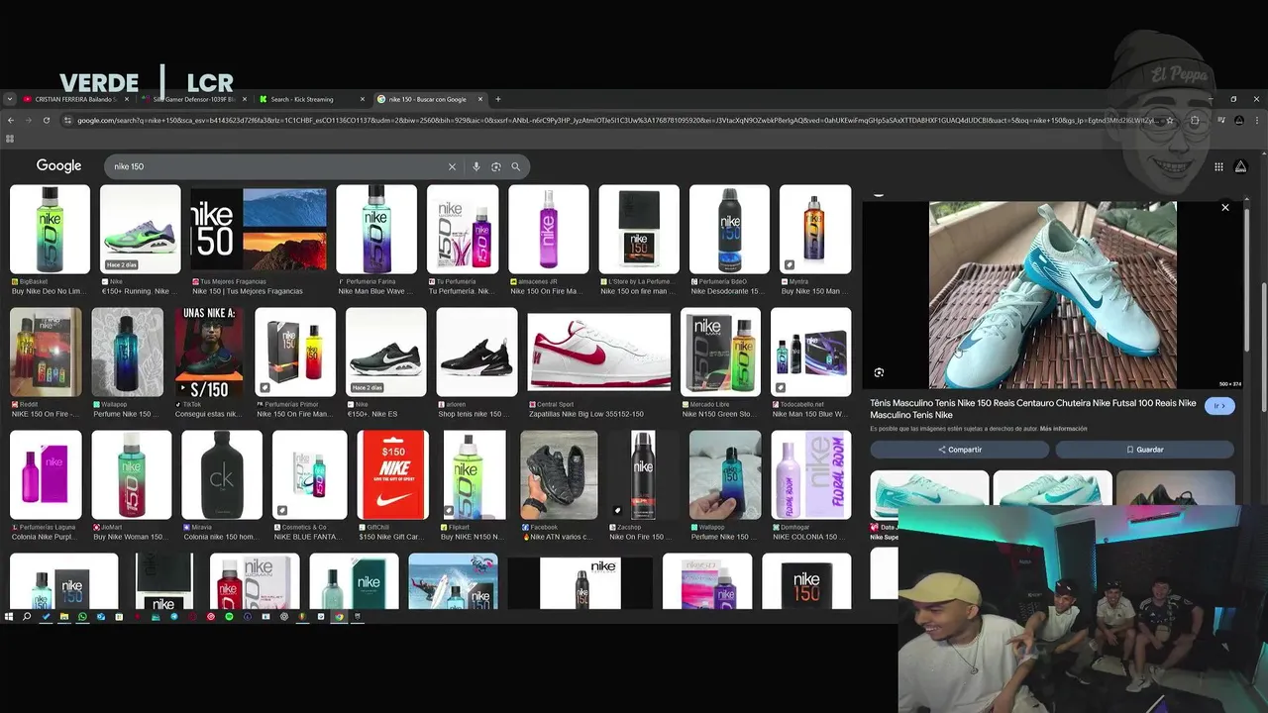The image size is (1268, 713).
Task: Open the Chrome extensions puzzle icon
Action: [1195, 121]
